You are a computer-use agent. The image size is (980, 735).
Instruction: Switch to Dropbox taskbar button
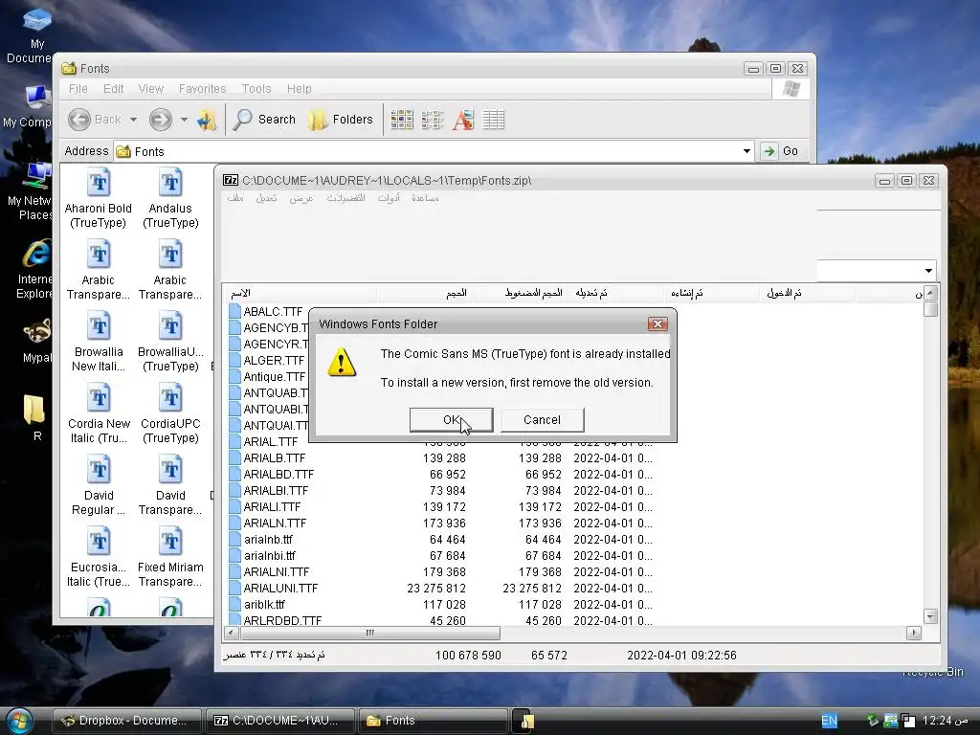tap(127, 721)
